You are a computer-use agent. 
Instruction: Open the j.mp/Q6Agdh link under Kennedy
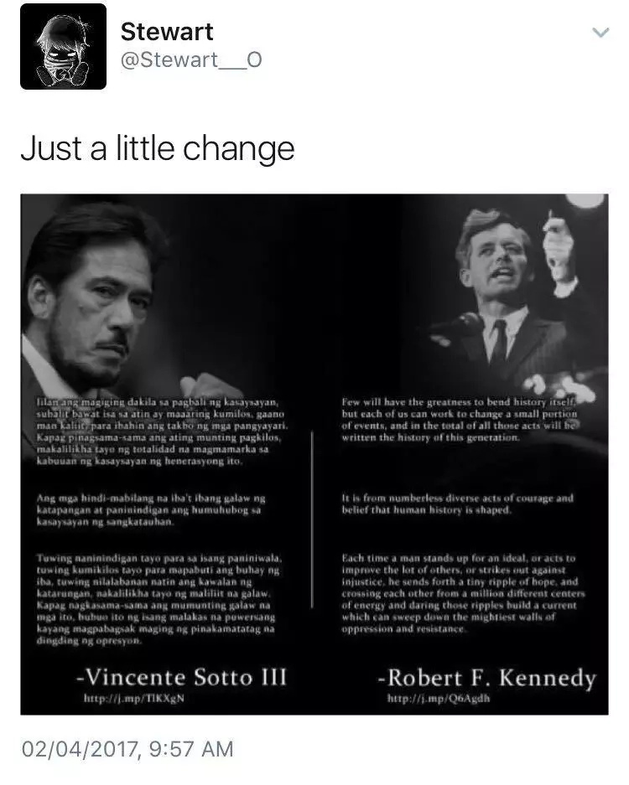pos(439,698)
